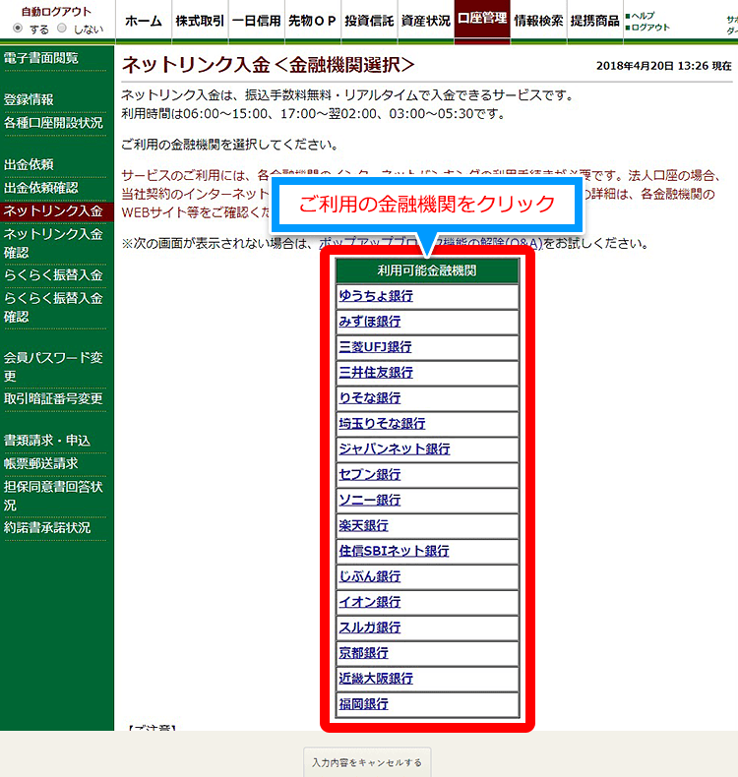Open 出金依頼確認 in the sidebar

click(x=41, y=188)
